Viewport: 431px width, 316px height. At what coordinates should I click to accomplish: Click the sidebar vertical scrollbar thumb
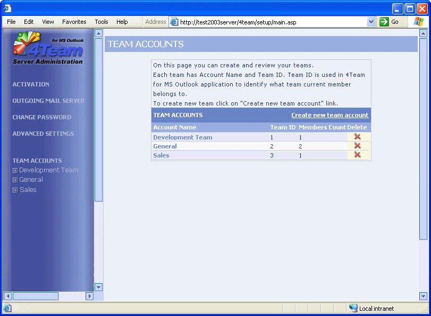[x=98, y=120]
